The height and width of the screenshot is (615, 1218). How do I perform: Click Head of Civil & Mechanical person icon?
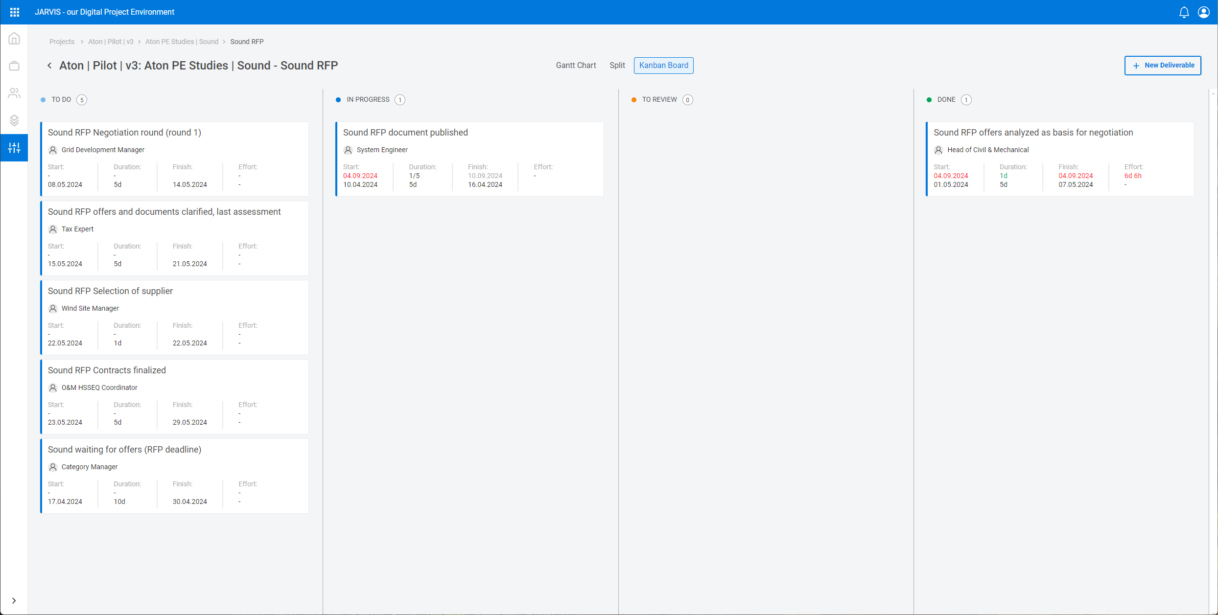click(x=938, y=150)
